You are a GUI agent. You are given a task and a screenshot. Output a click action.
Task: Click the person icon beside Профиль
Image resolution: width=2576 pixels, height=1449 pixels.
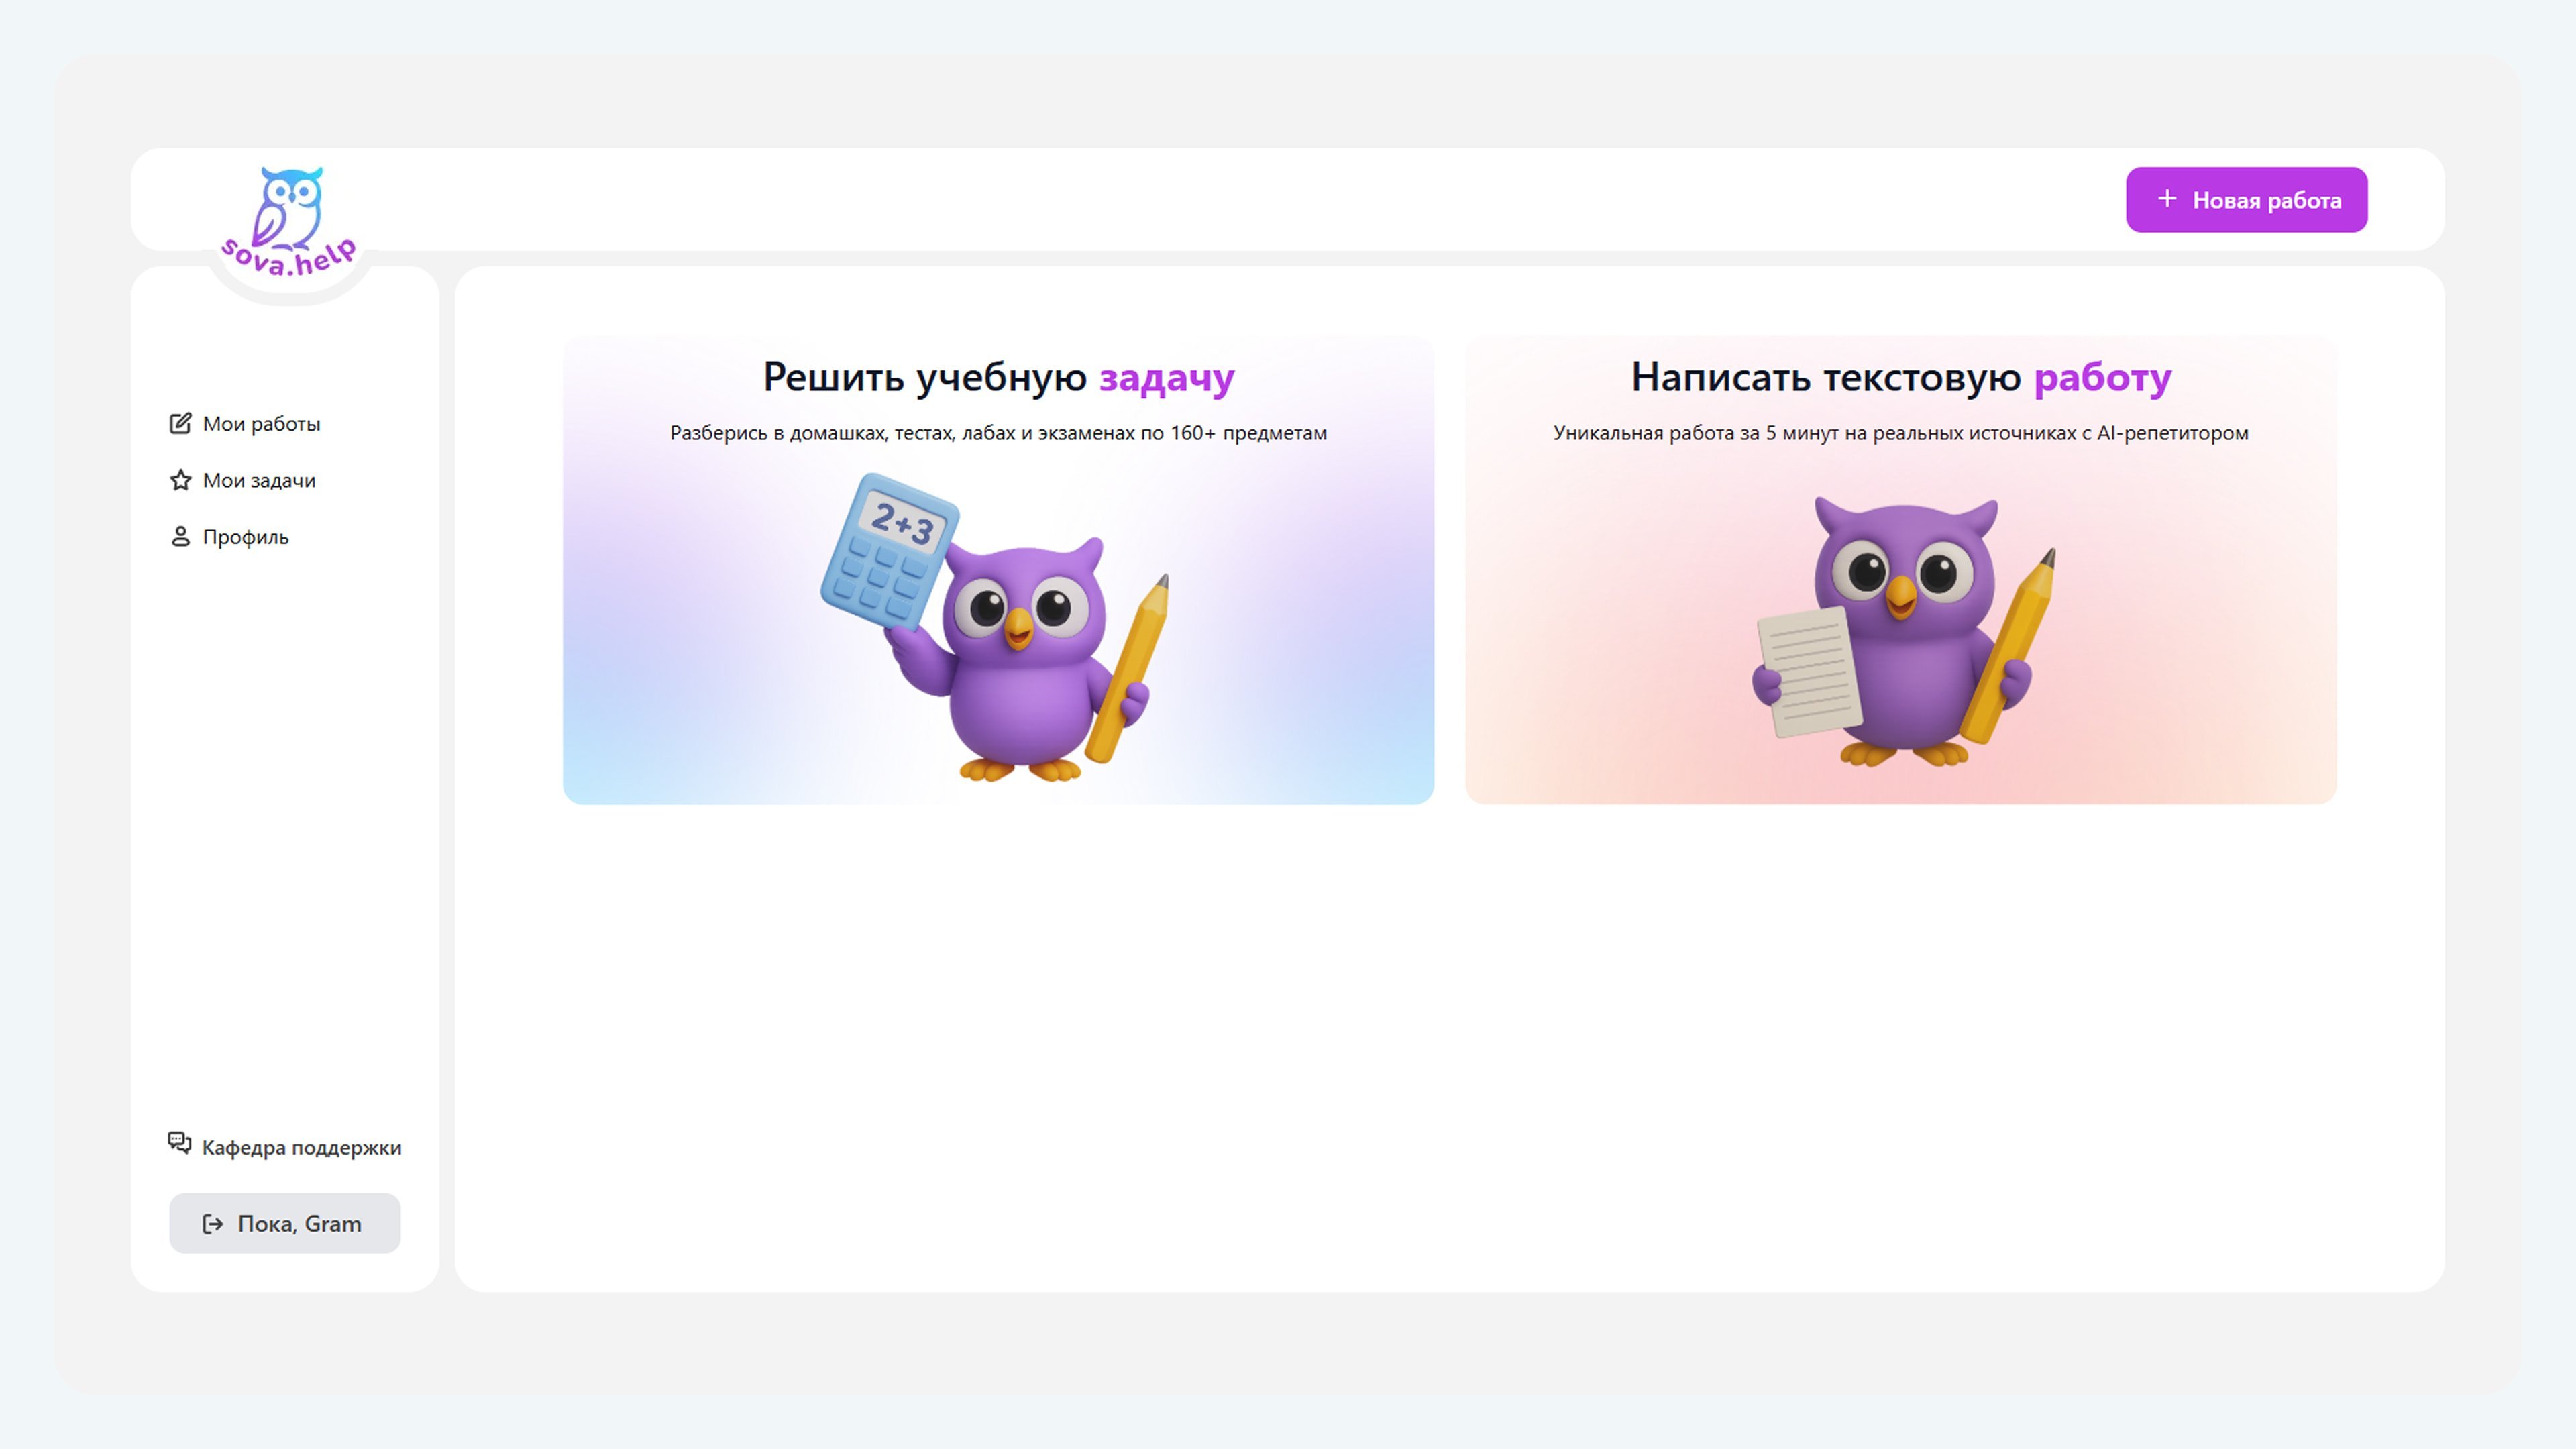click(180, 537)
